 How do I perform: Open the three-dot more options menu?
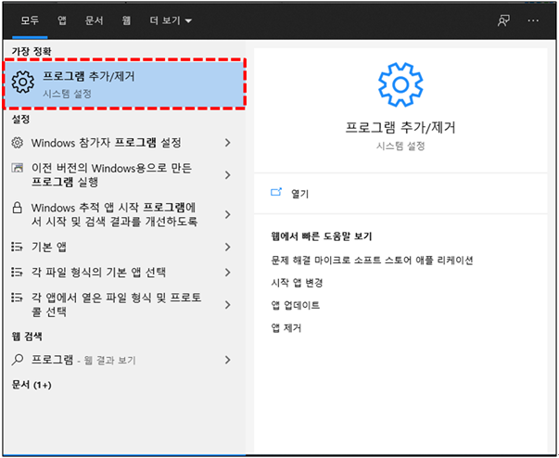(533, 20)
